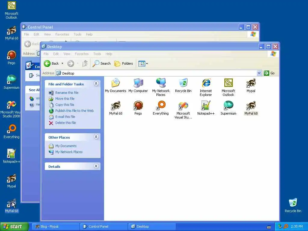Open Tools menu in Desktop window
Screen dimensions: 308x231
click(97, 54)
